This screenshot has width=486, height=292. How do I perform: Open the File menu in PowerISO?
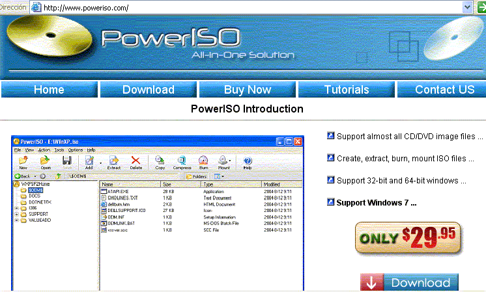tap(18, 150)
